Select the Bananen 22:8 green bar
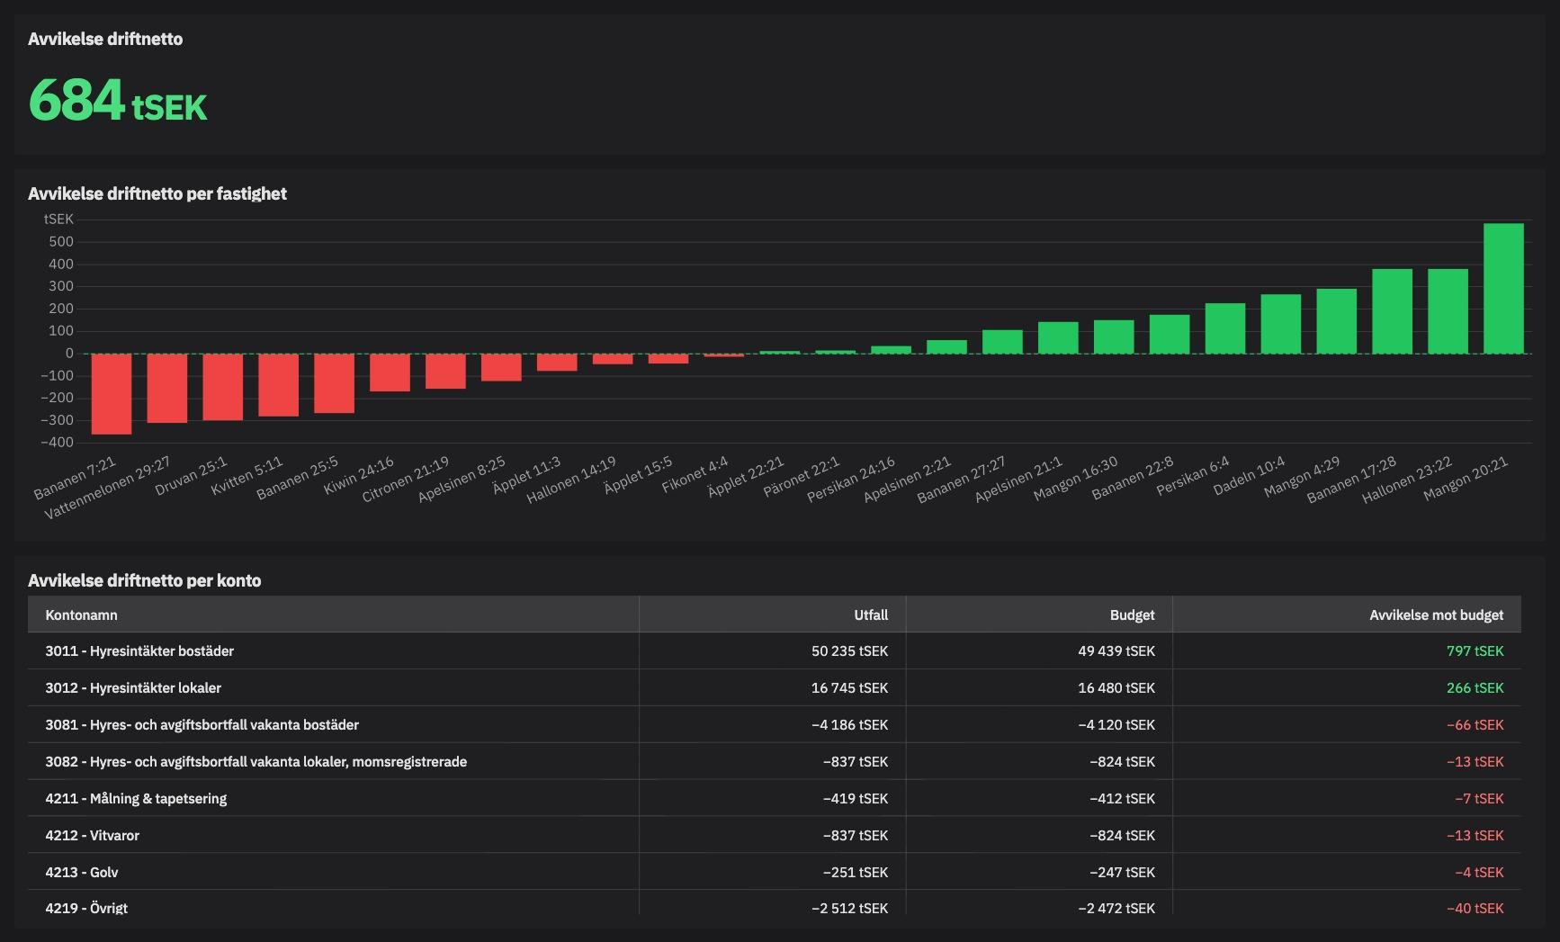The height and width of the screenshot is (942, 1560). tap(1170, 334)
